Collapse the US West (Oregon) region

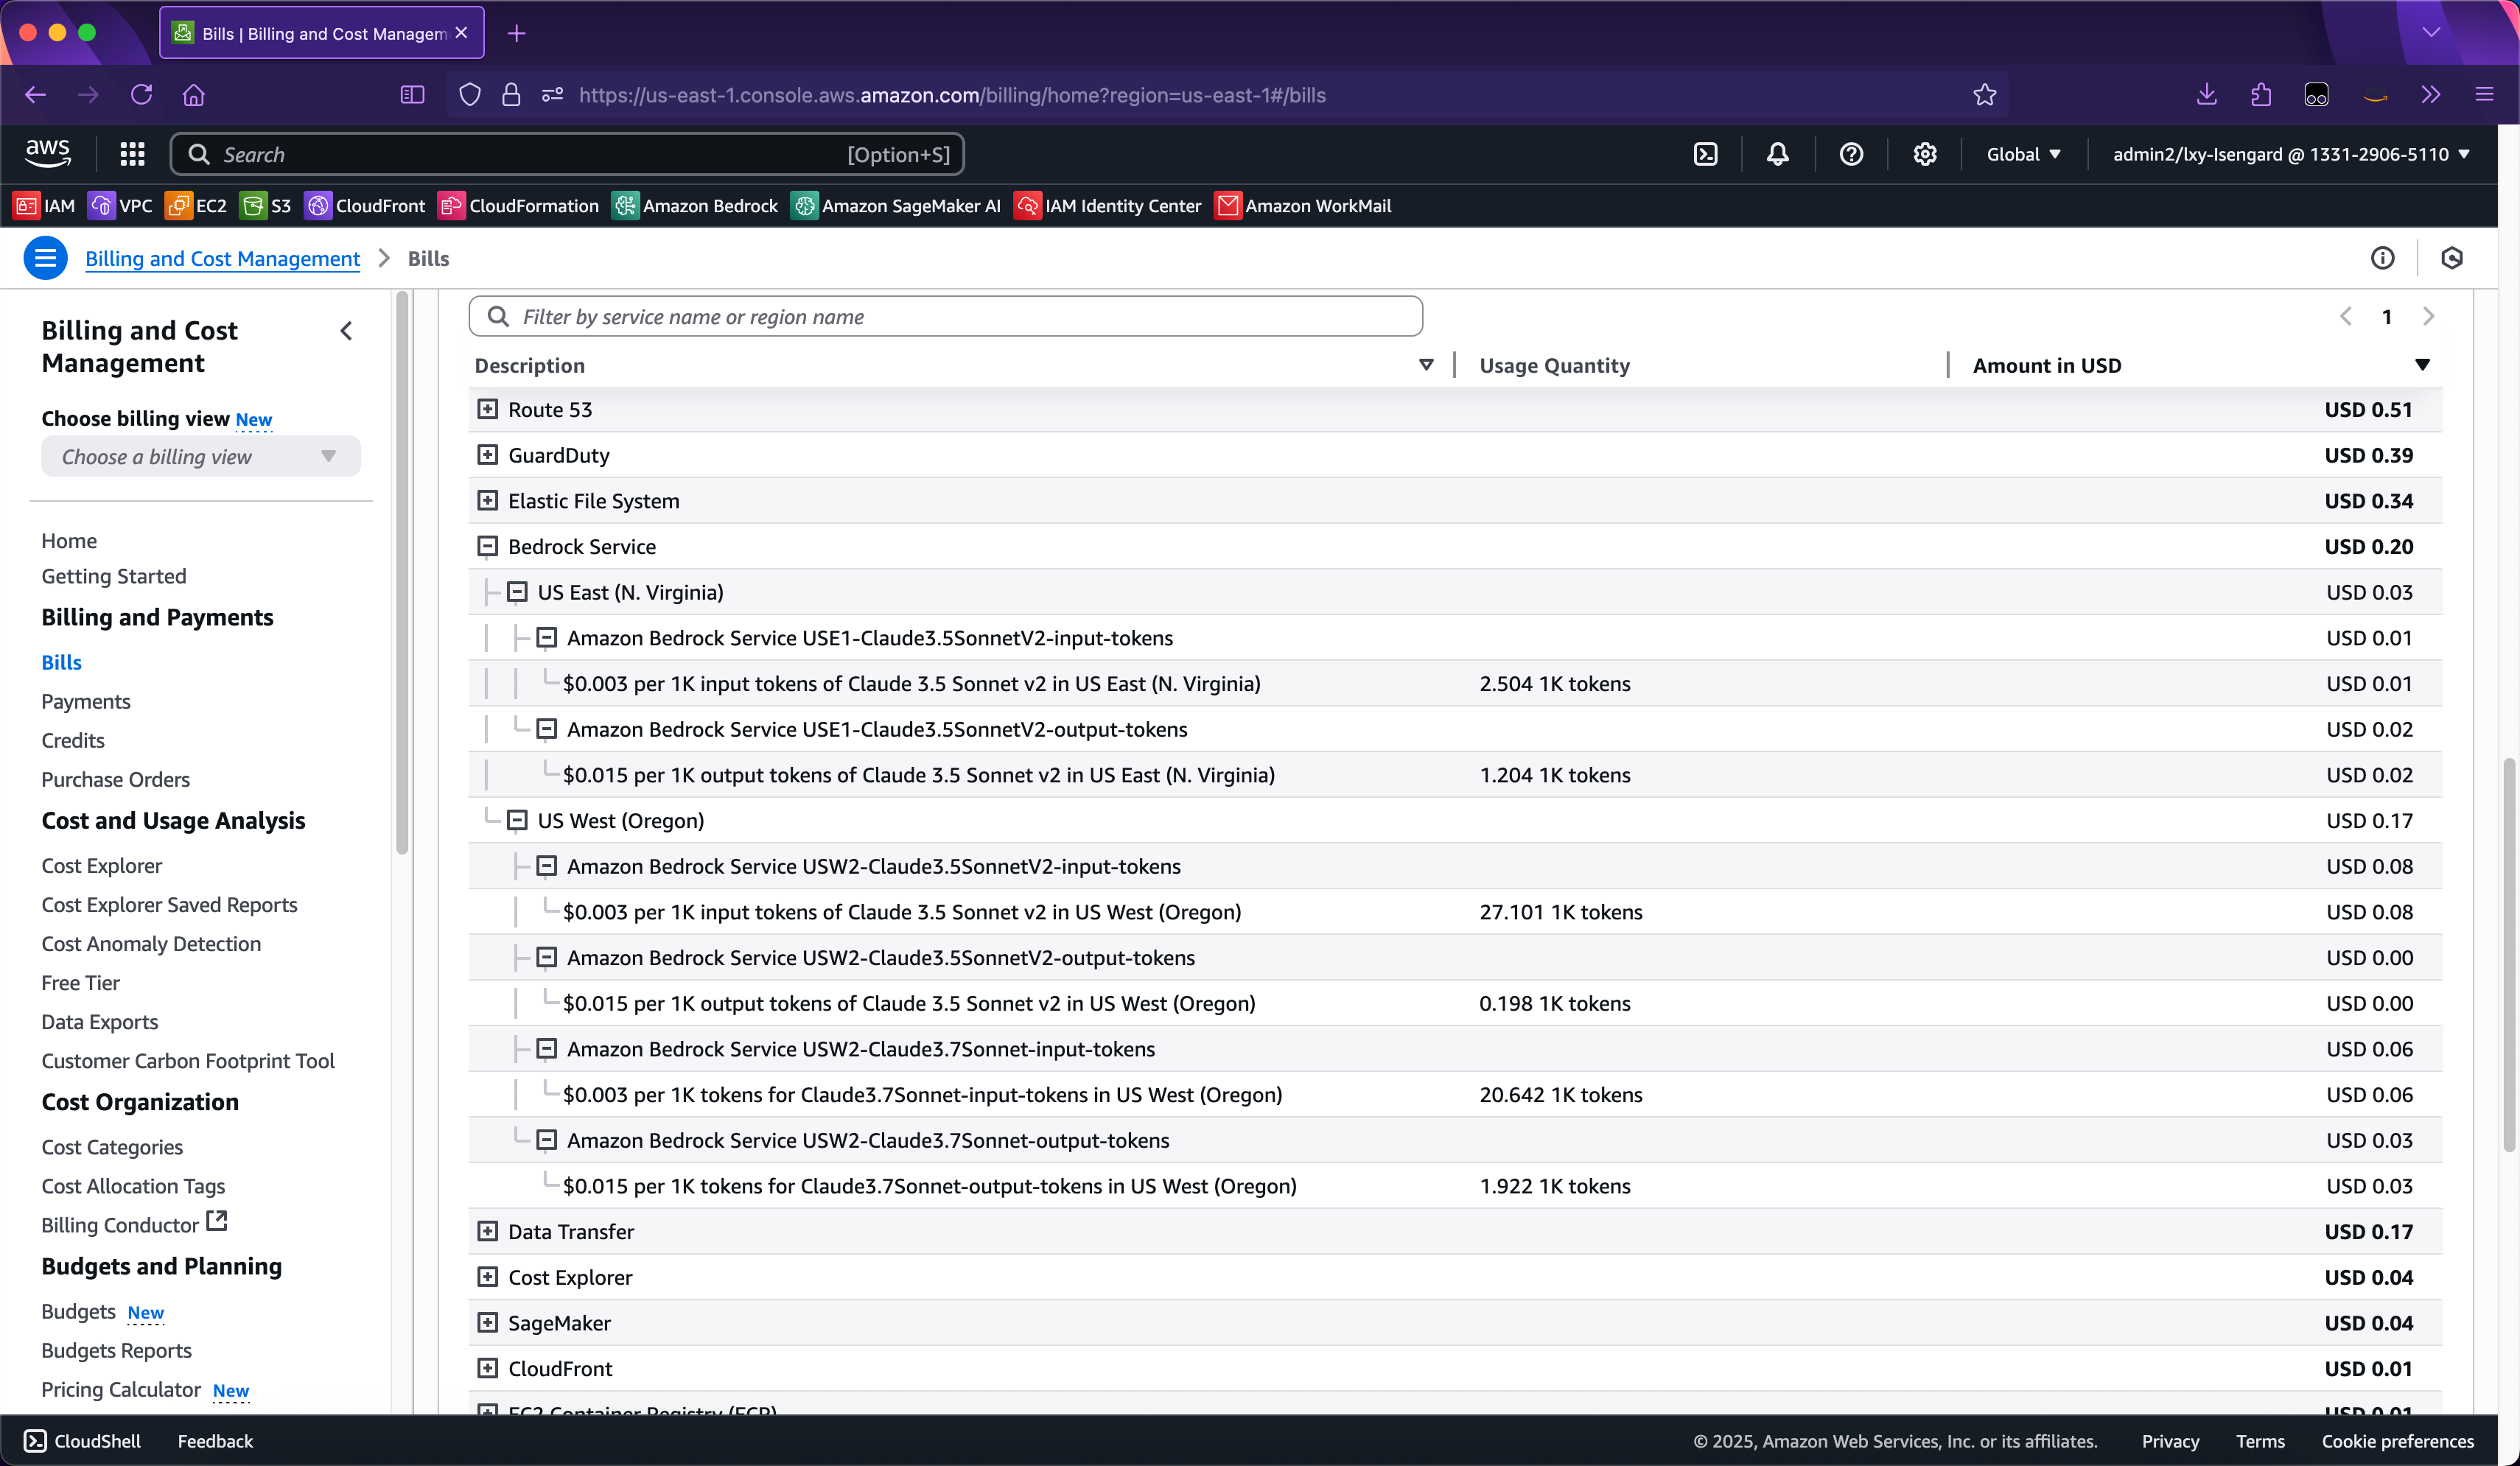tap(517, 820)
